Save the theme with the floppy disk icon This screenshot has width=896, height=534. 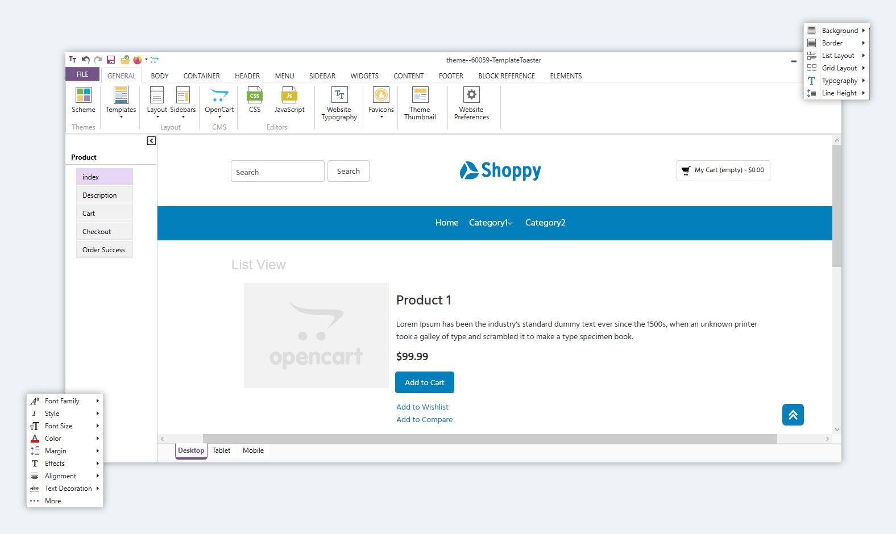pyautogui.click(x=111, y=60)
